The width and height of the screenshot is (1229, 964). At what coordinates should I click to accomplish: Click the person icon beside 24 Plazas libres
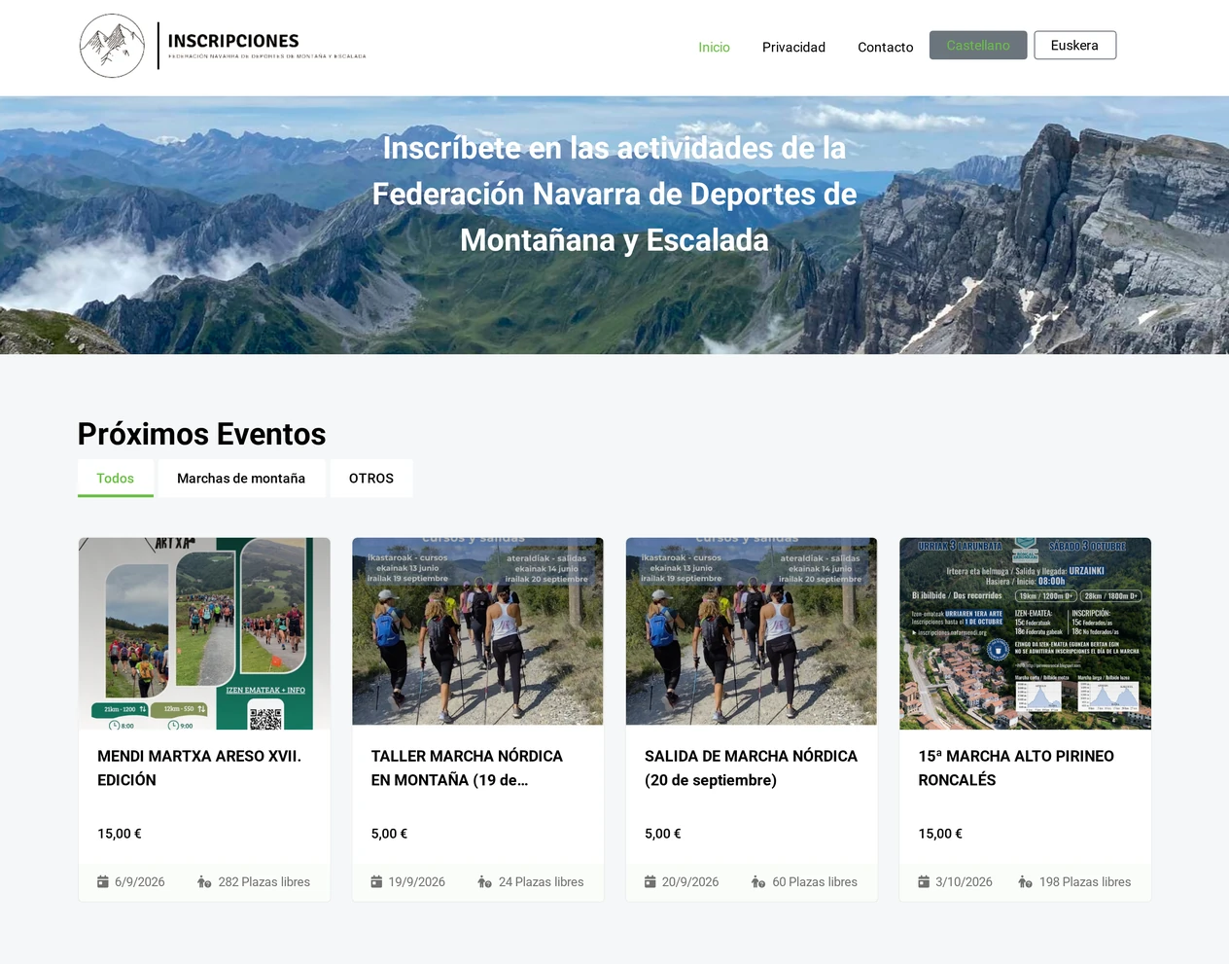point(484,882)
